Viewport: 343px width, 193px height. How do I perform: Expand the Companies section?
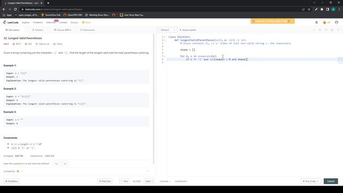(147, 172)
